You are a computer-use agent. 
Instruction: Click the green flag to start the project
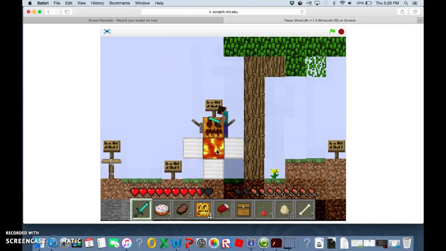coord(332,31)
